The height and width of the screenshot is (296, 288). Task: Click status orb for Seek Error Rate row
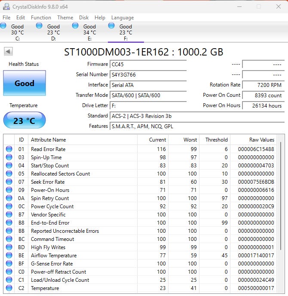(x=9, y=182)
